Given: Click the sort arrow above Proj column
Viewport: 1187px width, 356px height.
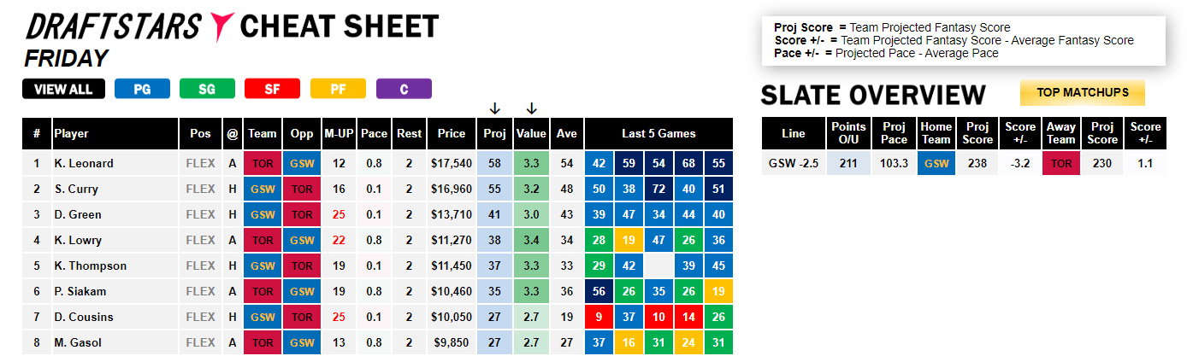Looking at the screenshot, I should (494, 108).
